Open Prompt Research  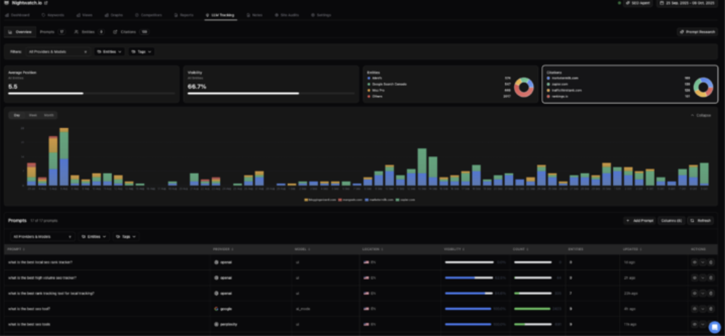pyautogui.click(x=697, y=32)
